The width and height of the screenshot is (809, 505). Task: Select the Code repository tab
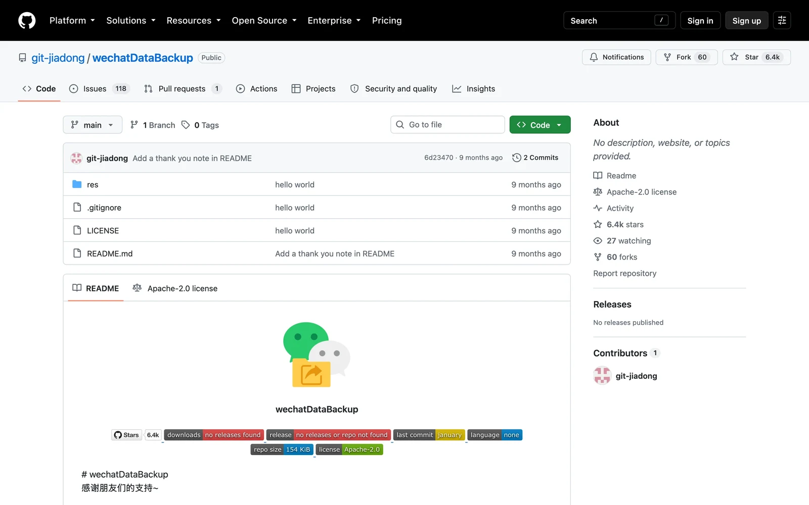point(39,89)
